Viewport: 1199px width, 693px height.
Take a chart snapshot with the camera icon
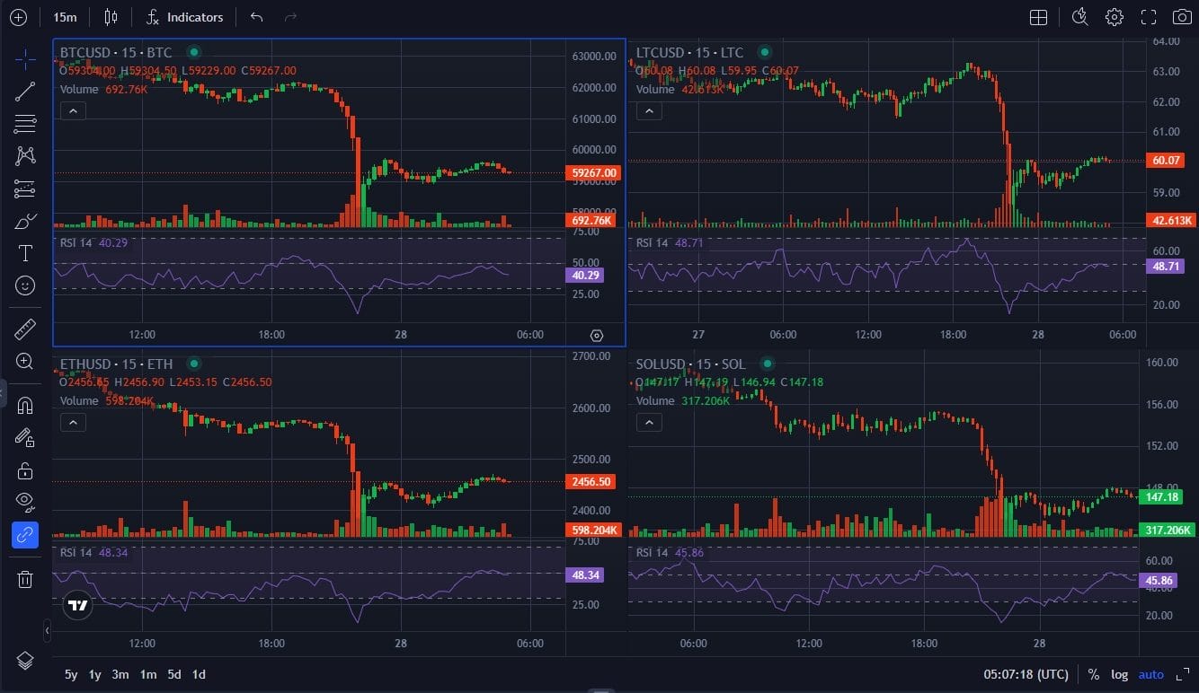pos(1182,16)
